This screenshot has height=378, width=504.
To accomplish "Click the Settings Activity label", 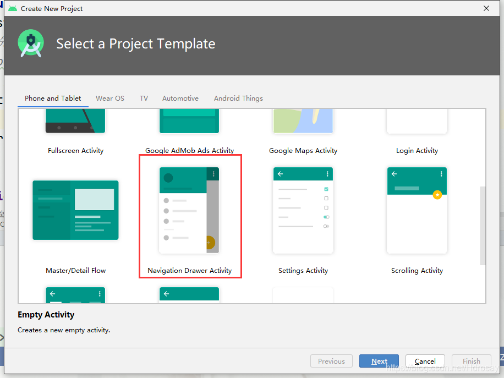I will coord(303,270).
